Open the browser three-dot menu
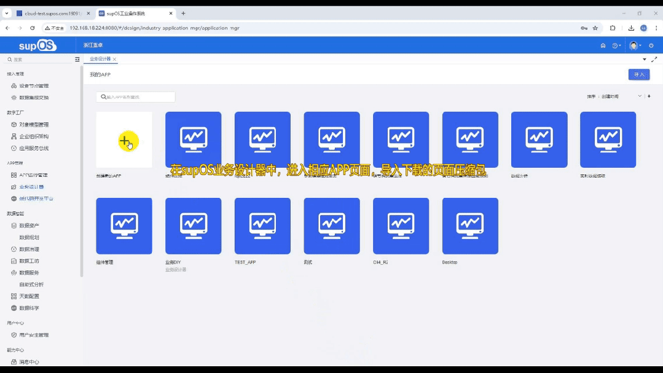This screenshot has height=373, width=663. click(x=656, y=28)
